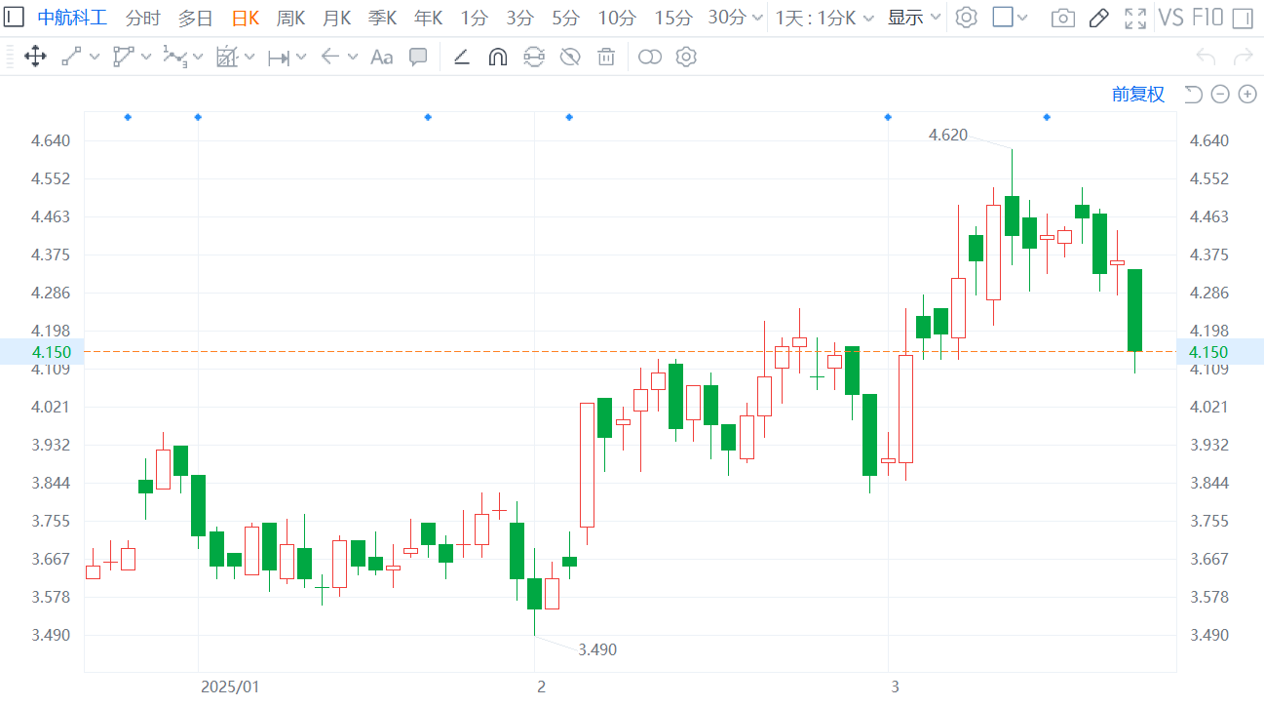Select the chart pattern analysis tool
Screen dimensions: 1264x706
(x=227, y=57)
